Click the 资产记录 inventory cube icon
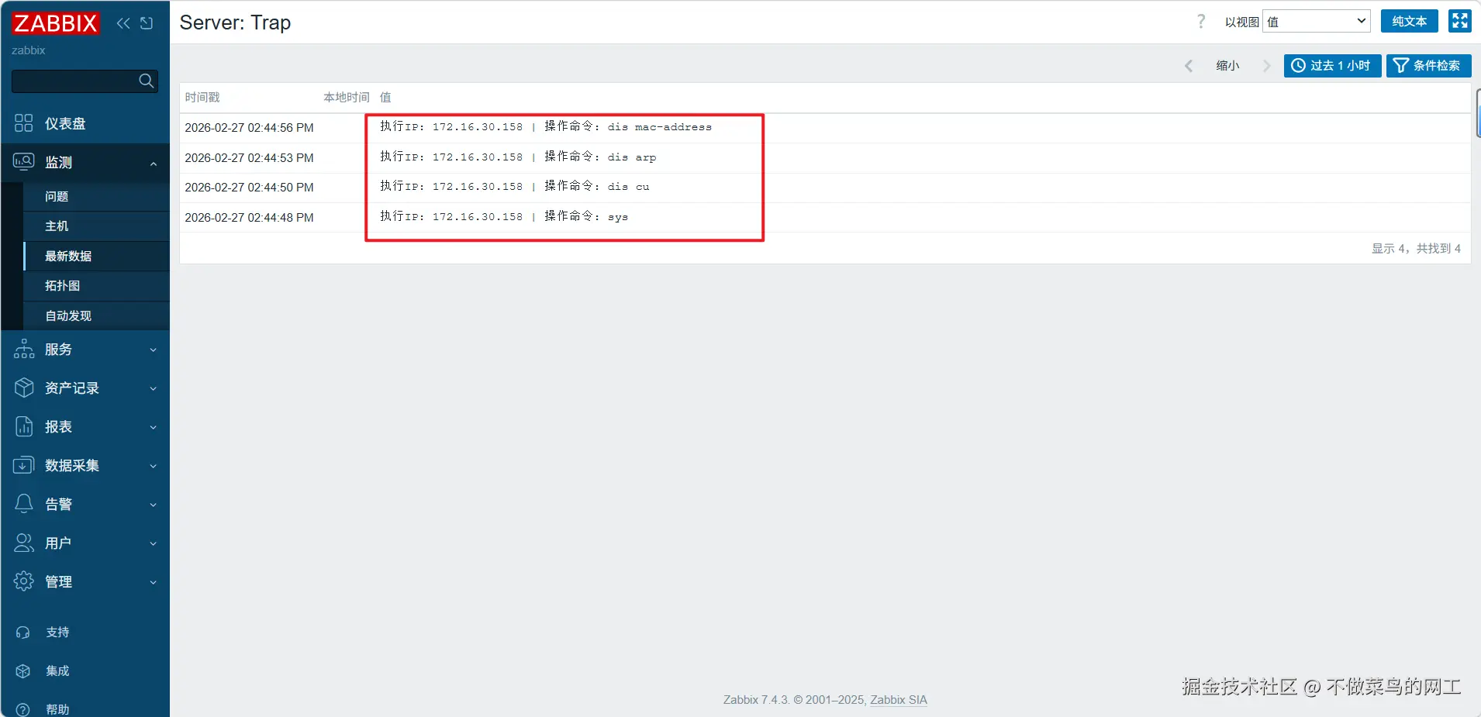 pos(24,388)
